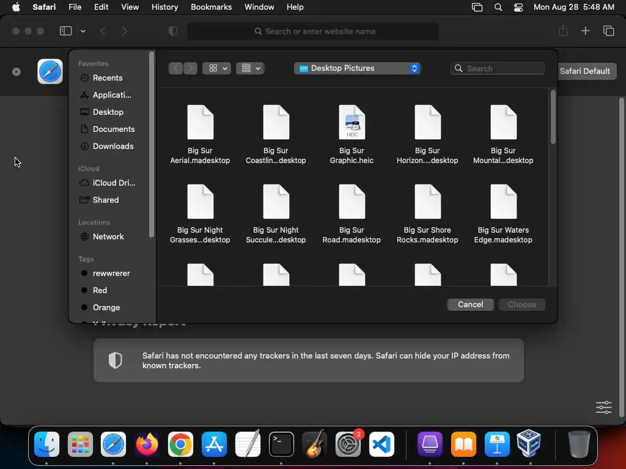626x469 pixels.
Task: Select Big Sur Mountains desktop file
Action: click(504, 134)
